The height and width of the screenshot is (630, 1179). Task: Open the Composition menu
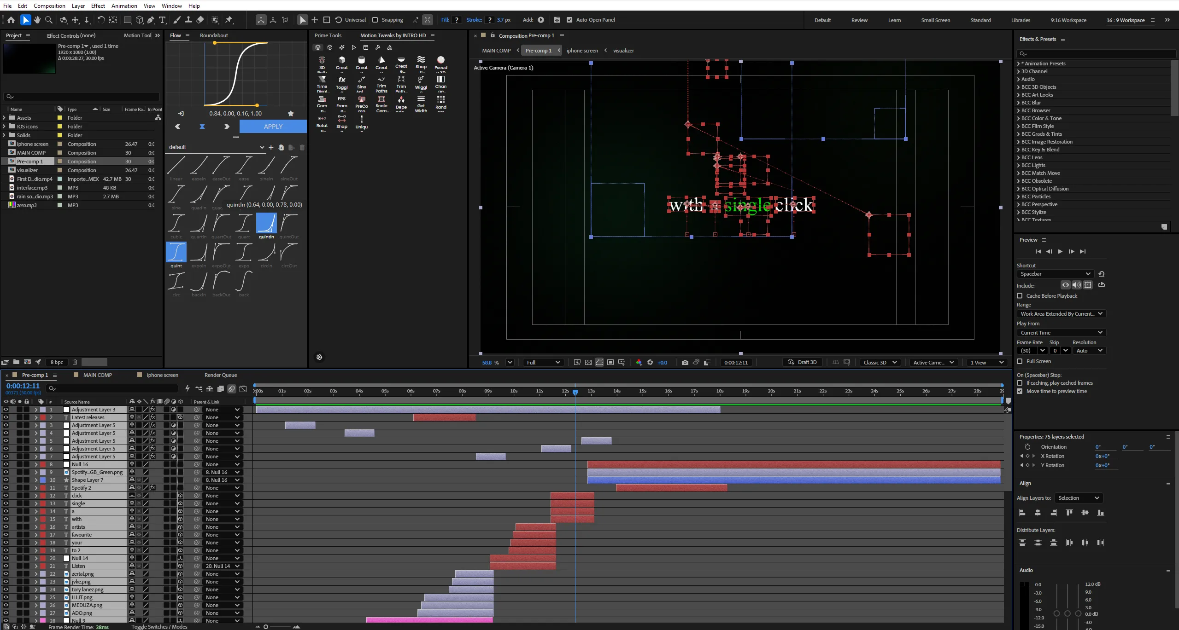(x=49, y=6)
